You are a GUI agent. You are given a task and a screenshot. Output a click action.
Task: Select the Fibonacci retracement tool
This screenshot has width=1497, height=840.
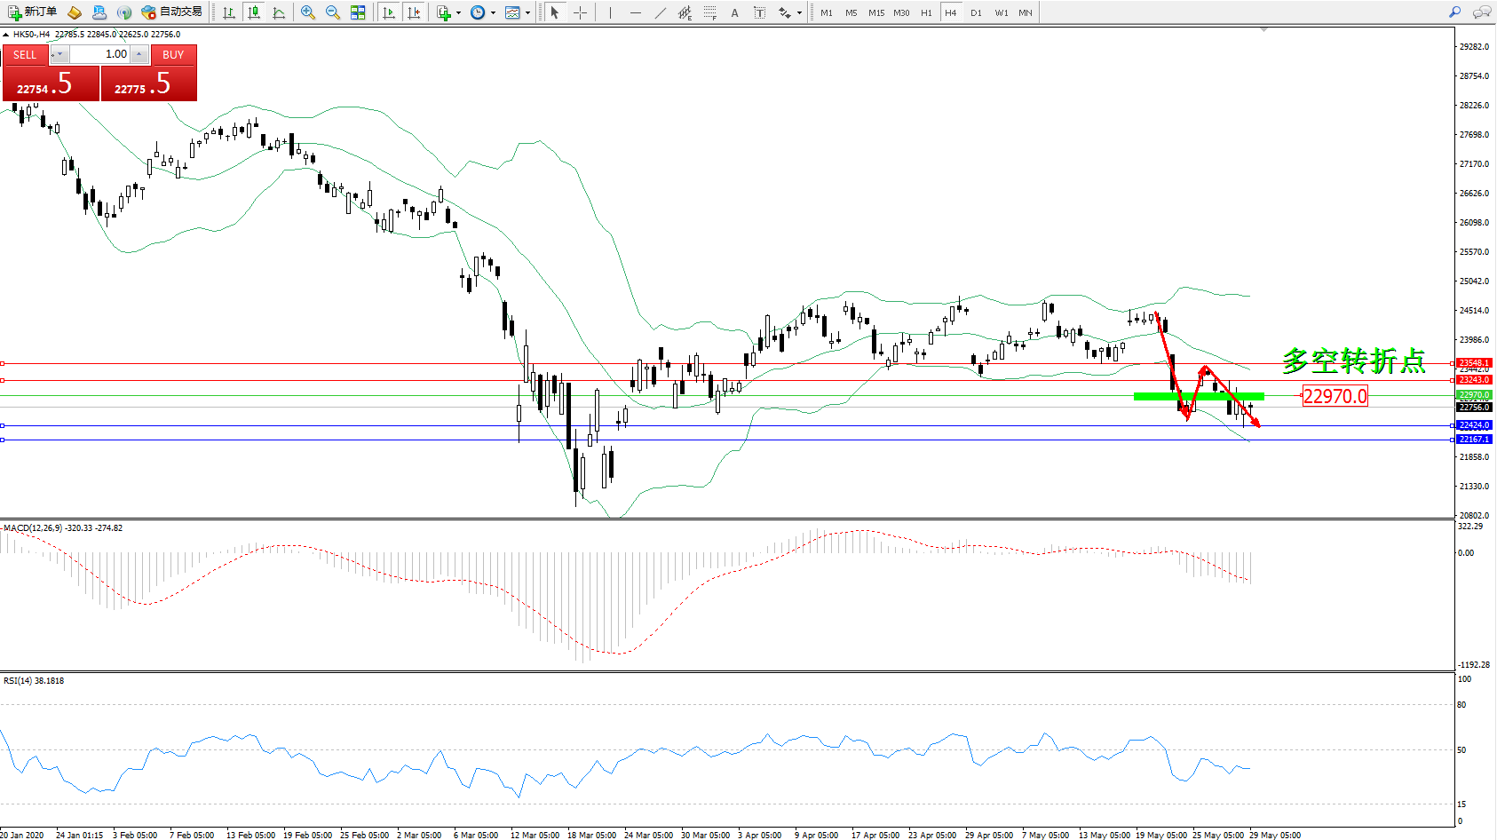[x=709, y=12]
